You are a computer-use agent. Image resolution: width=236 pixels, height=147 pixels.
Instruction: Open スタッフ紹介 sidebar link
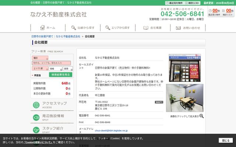click(52, 130)
